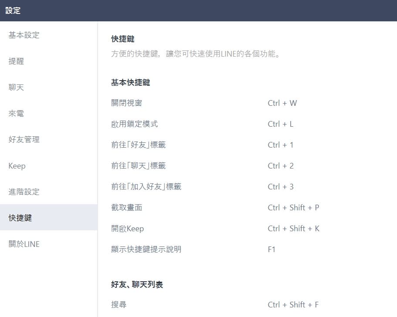Select the highlighted 快捷鍵 sidebar item
This screenshot has height=317, width=397.
[48, 218]
